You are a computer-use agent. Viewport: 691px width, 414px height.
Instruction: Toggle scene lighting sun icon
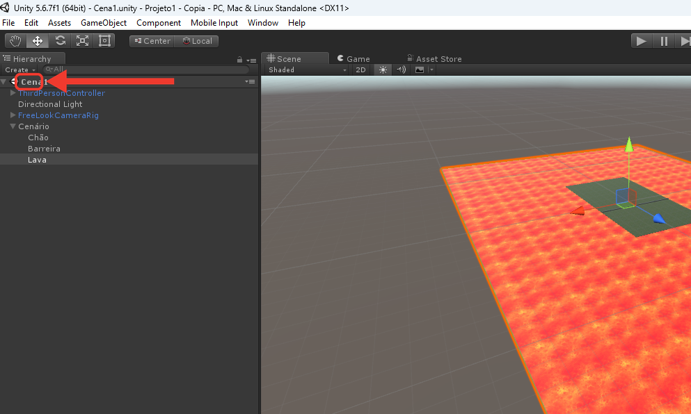tap(383, 69)
